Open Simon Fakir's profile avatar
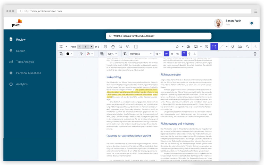This screenshot has width=264, height=165. pos(218,23)
